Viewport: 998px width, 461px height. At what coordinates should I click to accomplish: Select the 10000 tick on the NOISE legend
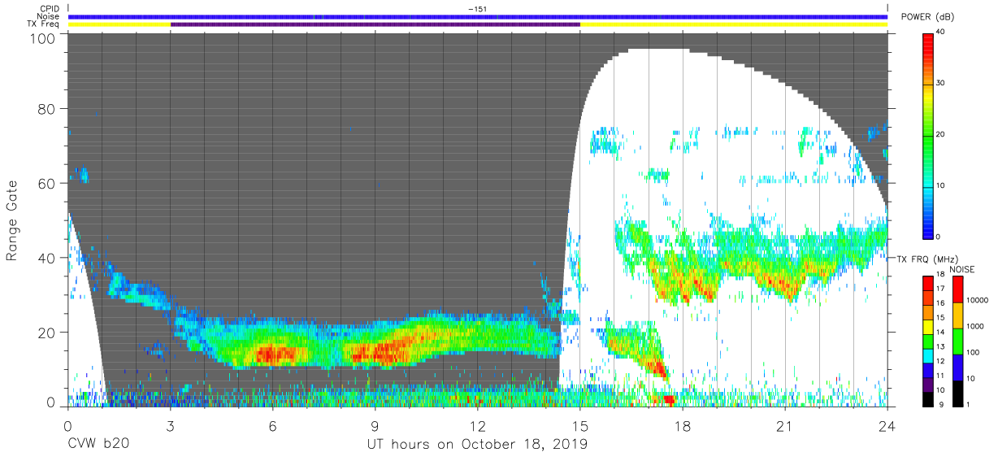pyautogui.click(x=977, y=300)
